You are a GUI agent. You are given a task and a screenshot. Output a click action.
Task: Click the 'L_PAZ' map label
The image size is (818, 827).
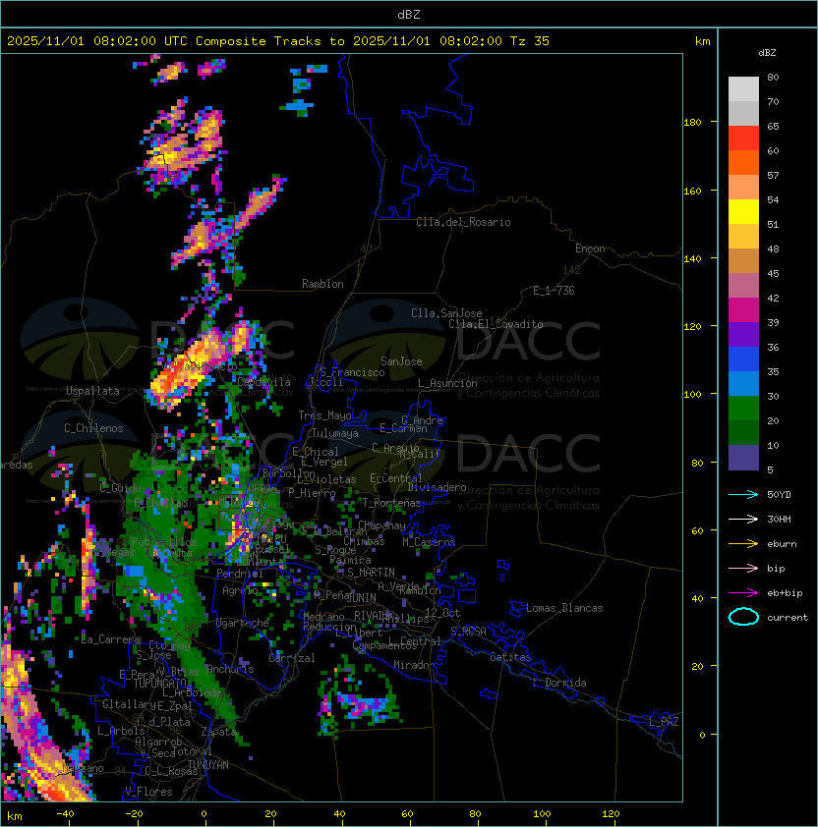pyautogui.click(x=664, y=722)
